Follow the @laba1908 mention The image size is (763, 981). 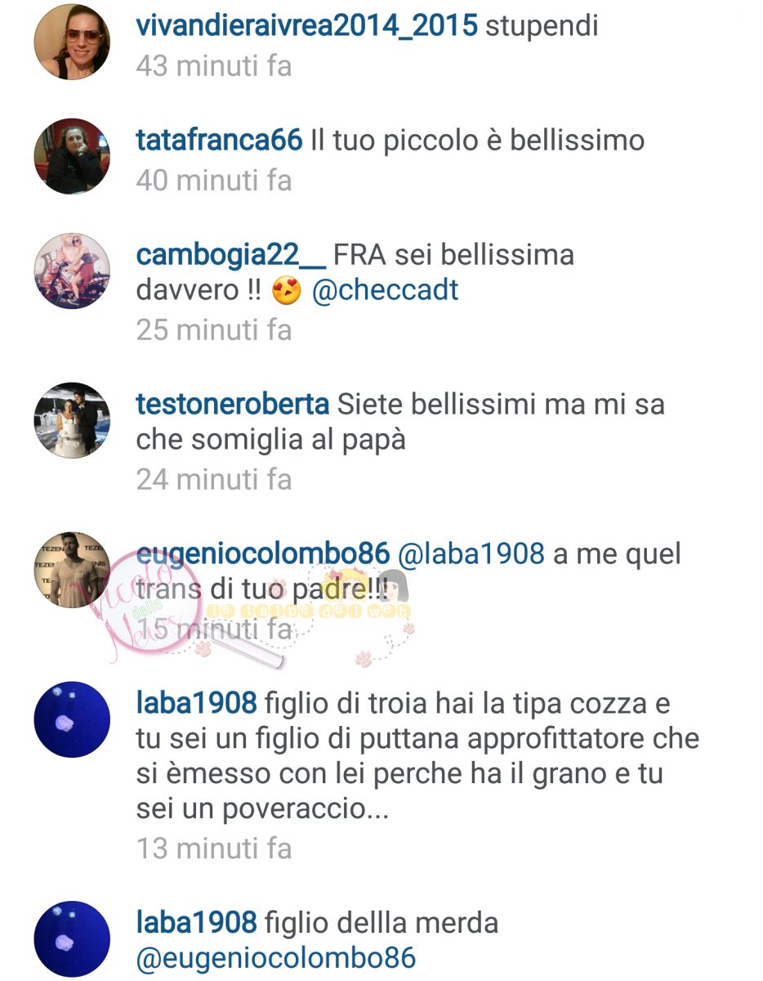(x=471, y=554)
